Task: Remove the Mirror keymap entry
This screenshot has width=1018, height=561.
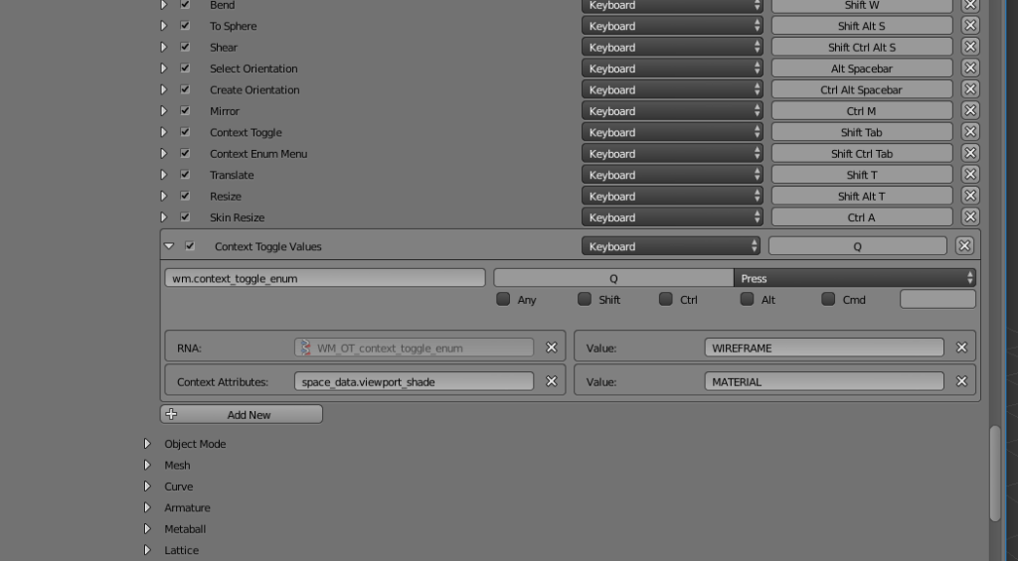Action: [970, 111]
